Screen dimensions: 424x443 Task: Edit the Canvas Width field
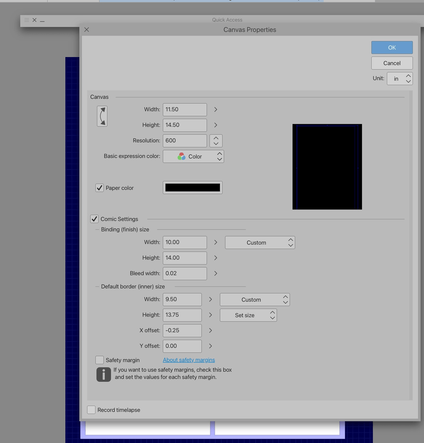click(185, 110)
